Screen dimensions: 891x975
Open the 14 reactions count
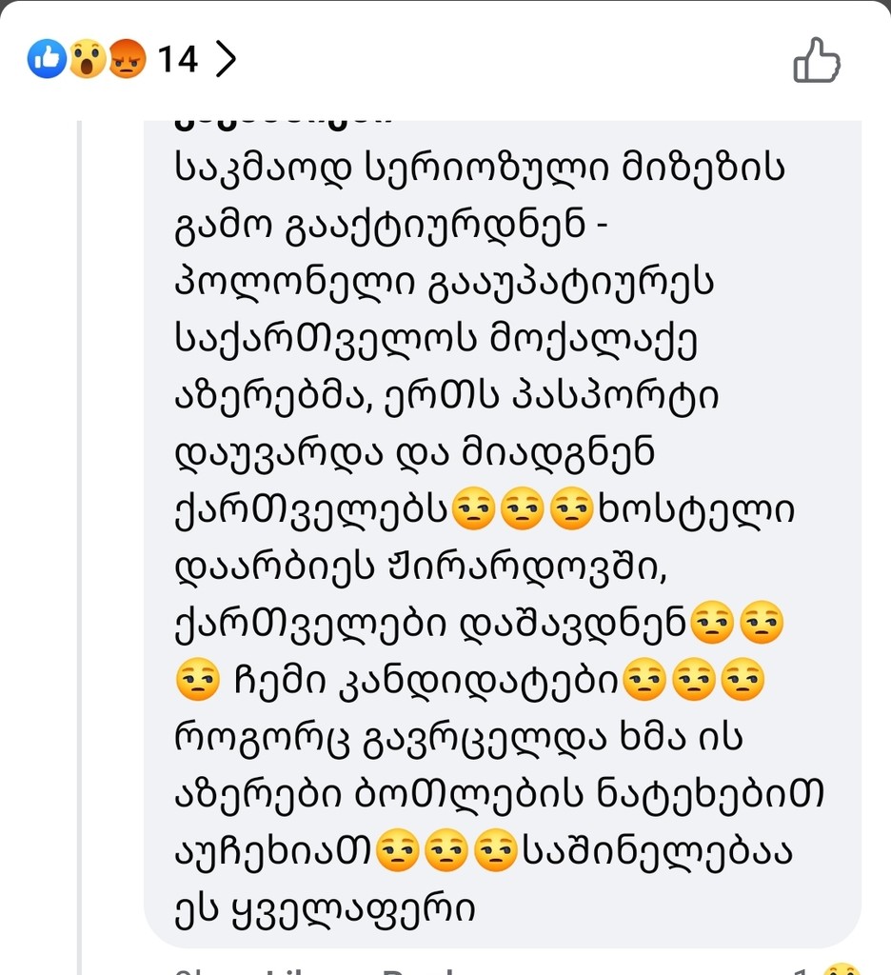point(177,61)
